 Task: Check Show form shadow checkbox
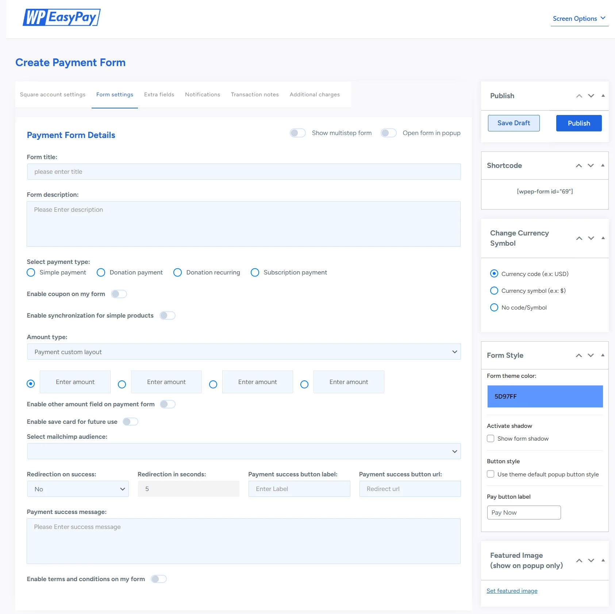(x=491, y=438)
